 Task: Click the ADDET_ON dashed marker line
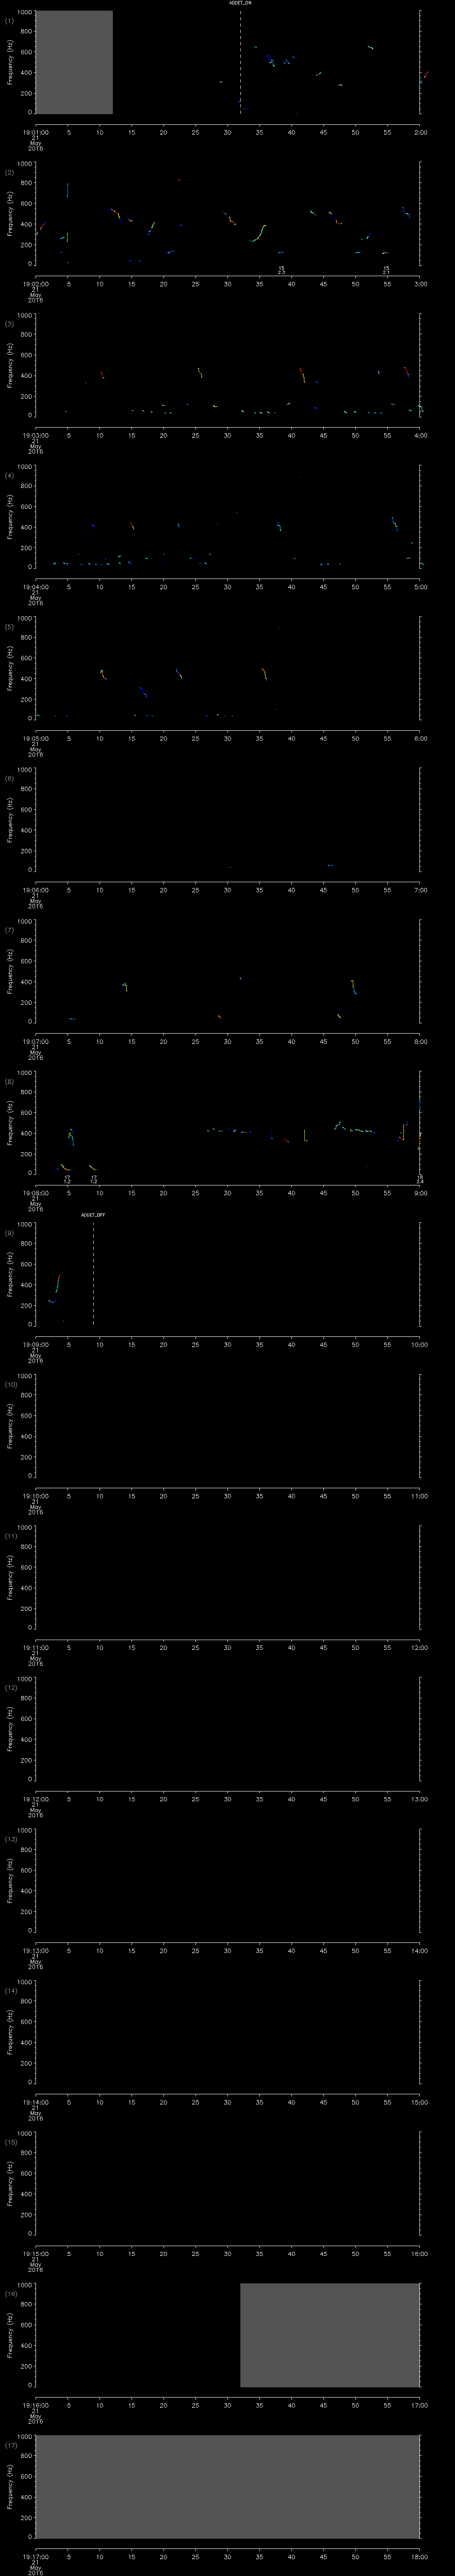click(x=240, y=62)
